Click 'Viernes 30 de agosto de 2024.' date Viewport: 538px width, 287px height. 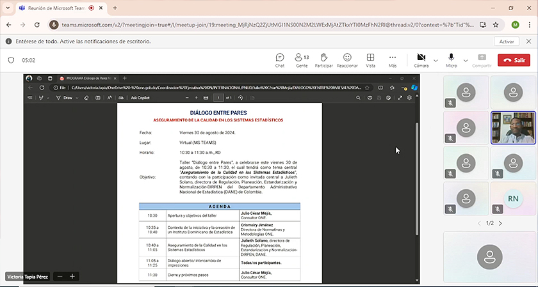[x=208, y=132]
